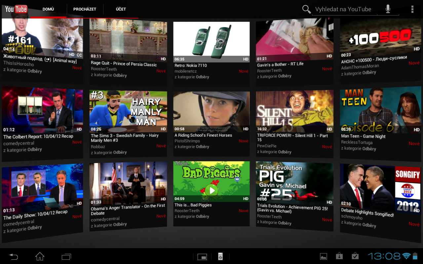Viewport: 423px width, 264px height.
Task: Tap the 'Vyhledat na YouTube' search field
Action: [x=344, y=9]
